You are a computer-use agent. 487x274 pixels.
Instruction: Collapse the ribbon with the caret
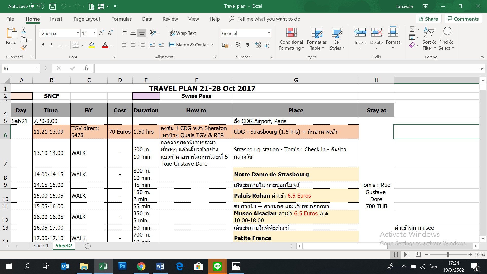tap(482, 57)
